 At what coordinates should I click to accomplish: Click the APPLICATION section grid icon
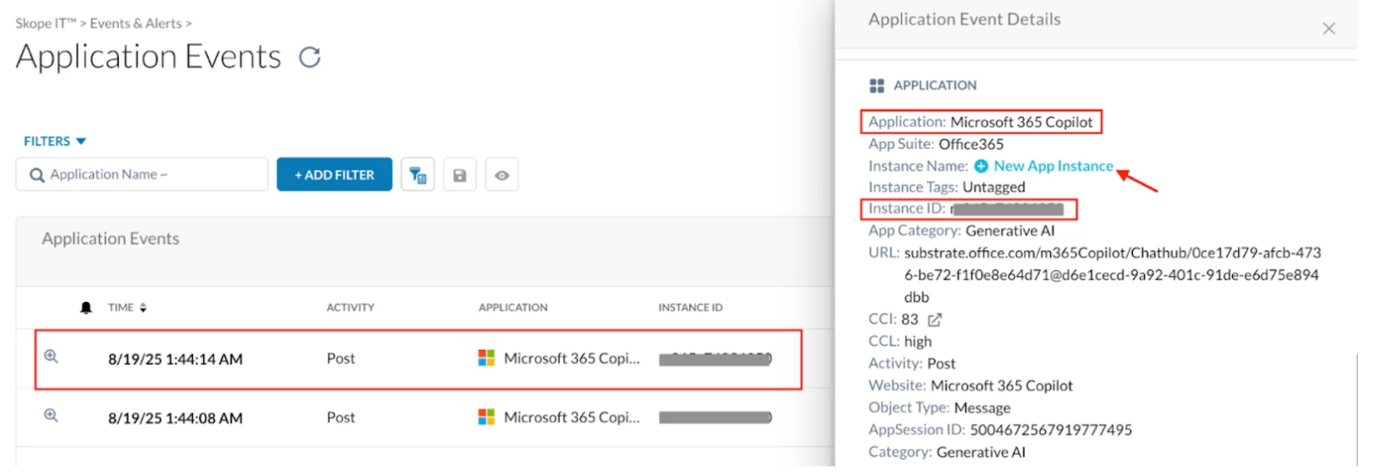click(877, 85)
